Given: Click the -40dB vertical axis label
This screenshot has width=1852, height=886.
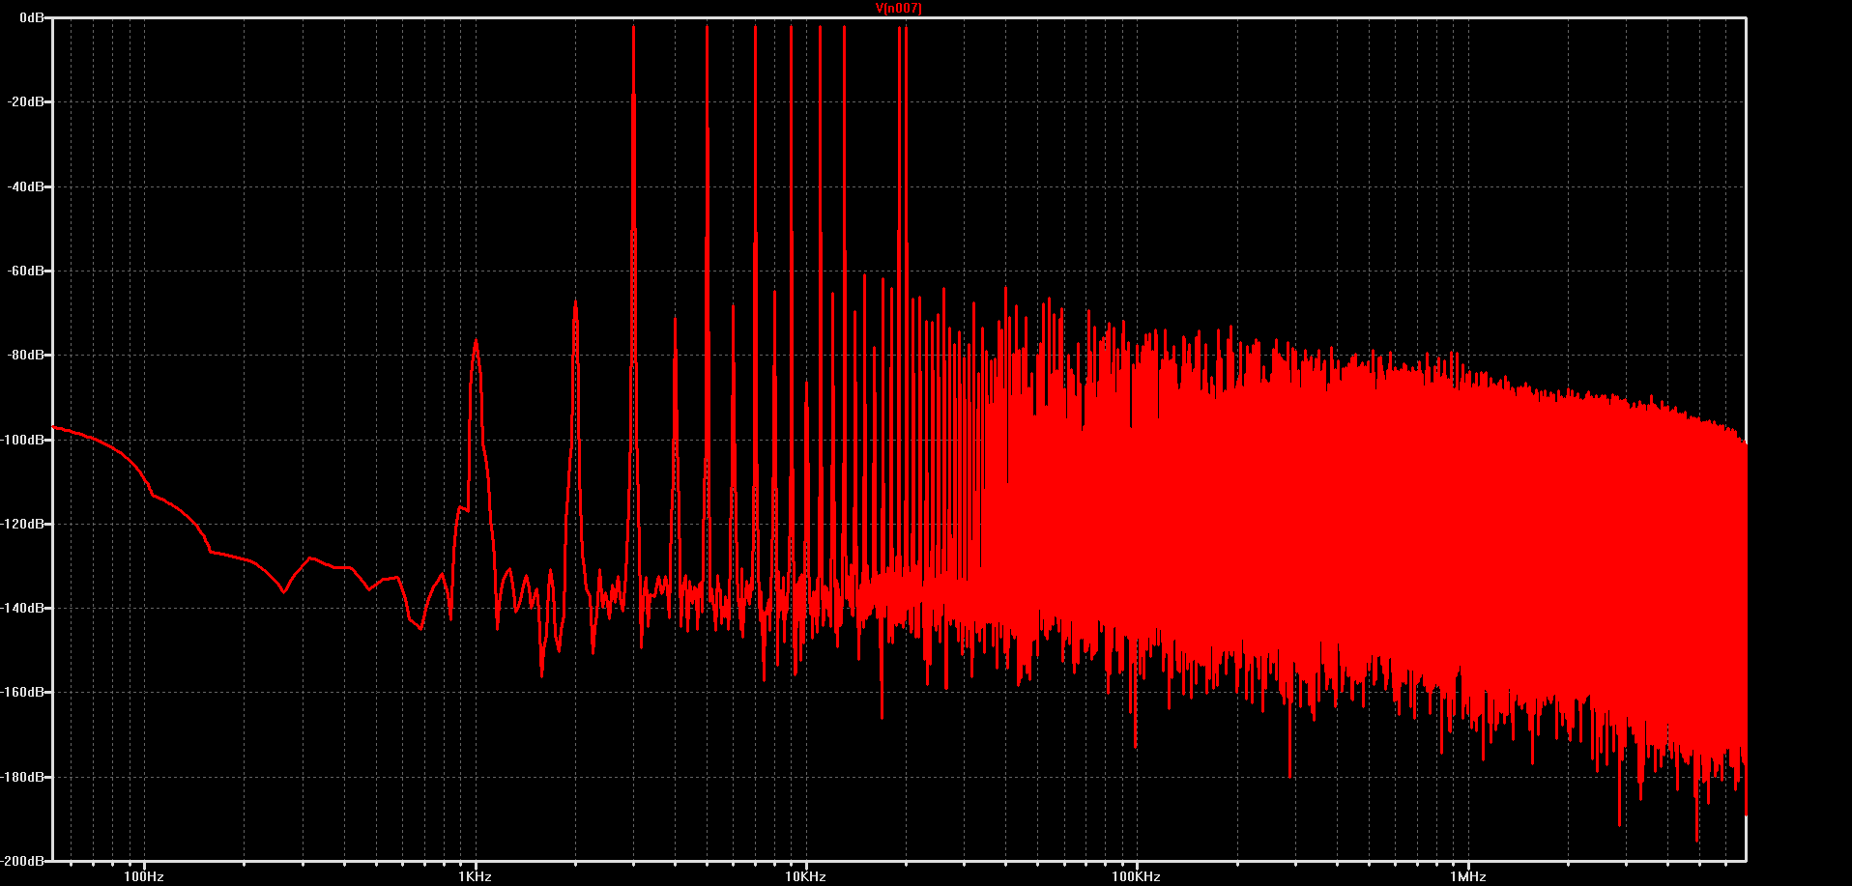Looking at the screenshot, I should (27, 186).
